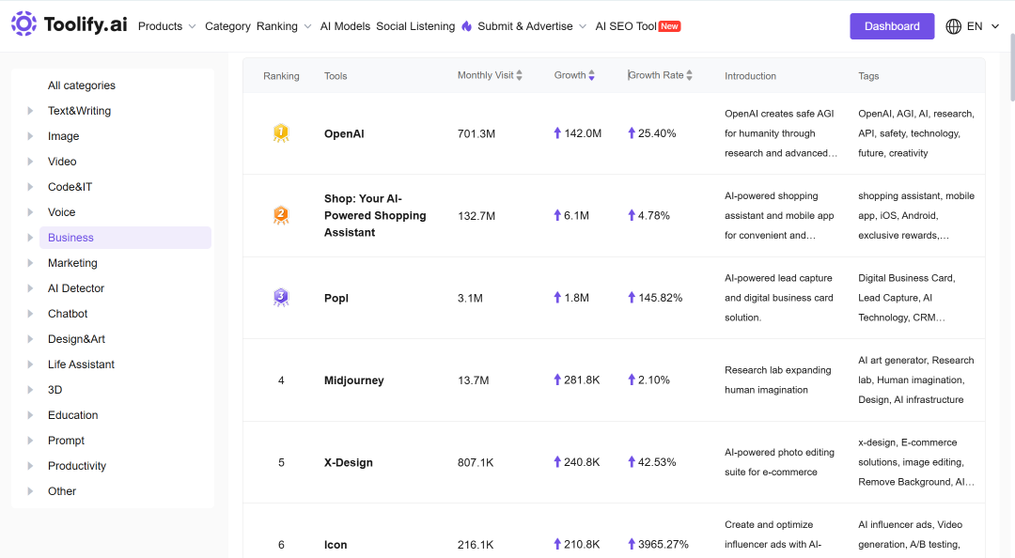Open the Ranking dropdown menu

(x=284, y=26)
